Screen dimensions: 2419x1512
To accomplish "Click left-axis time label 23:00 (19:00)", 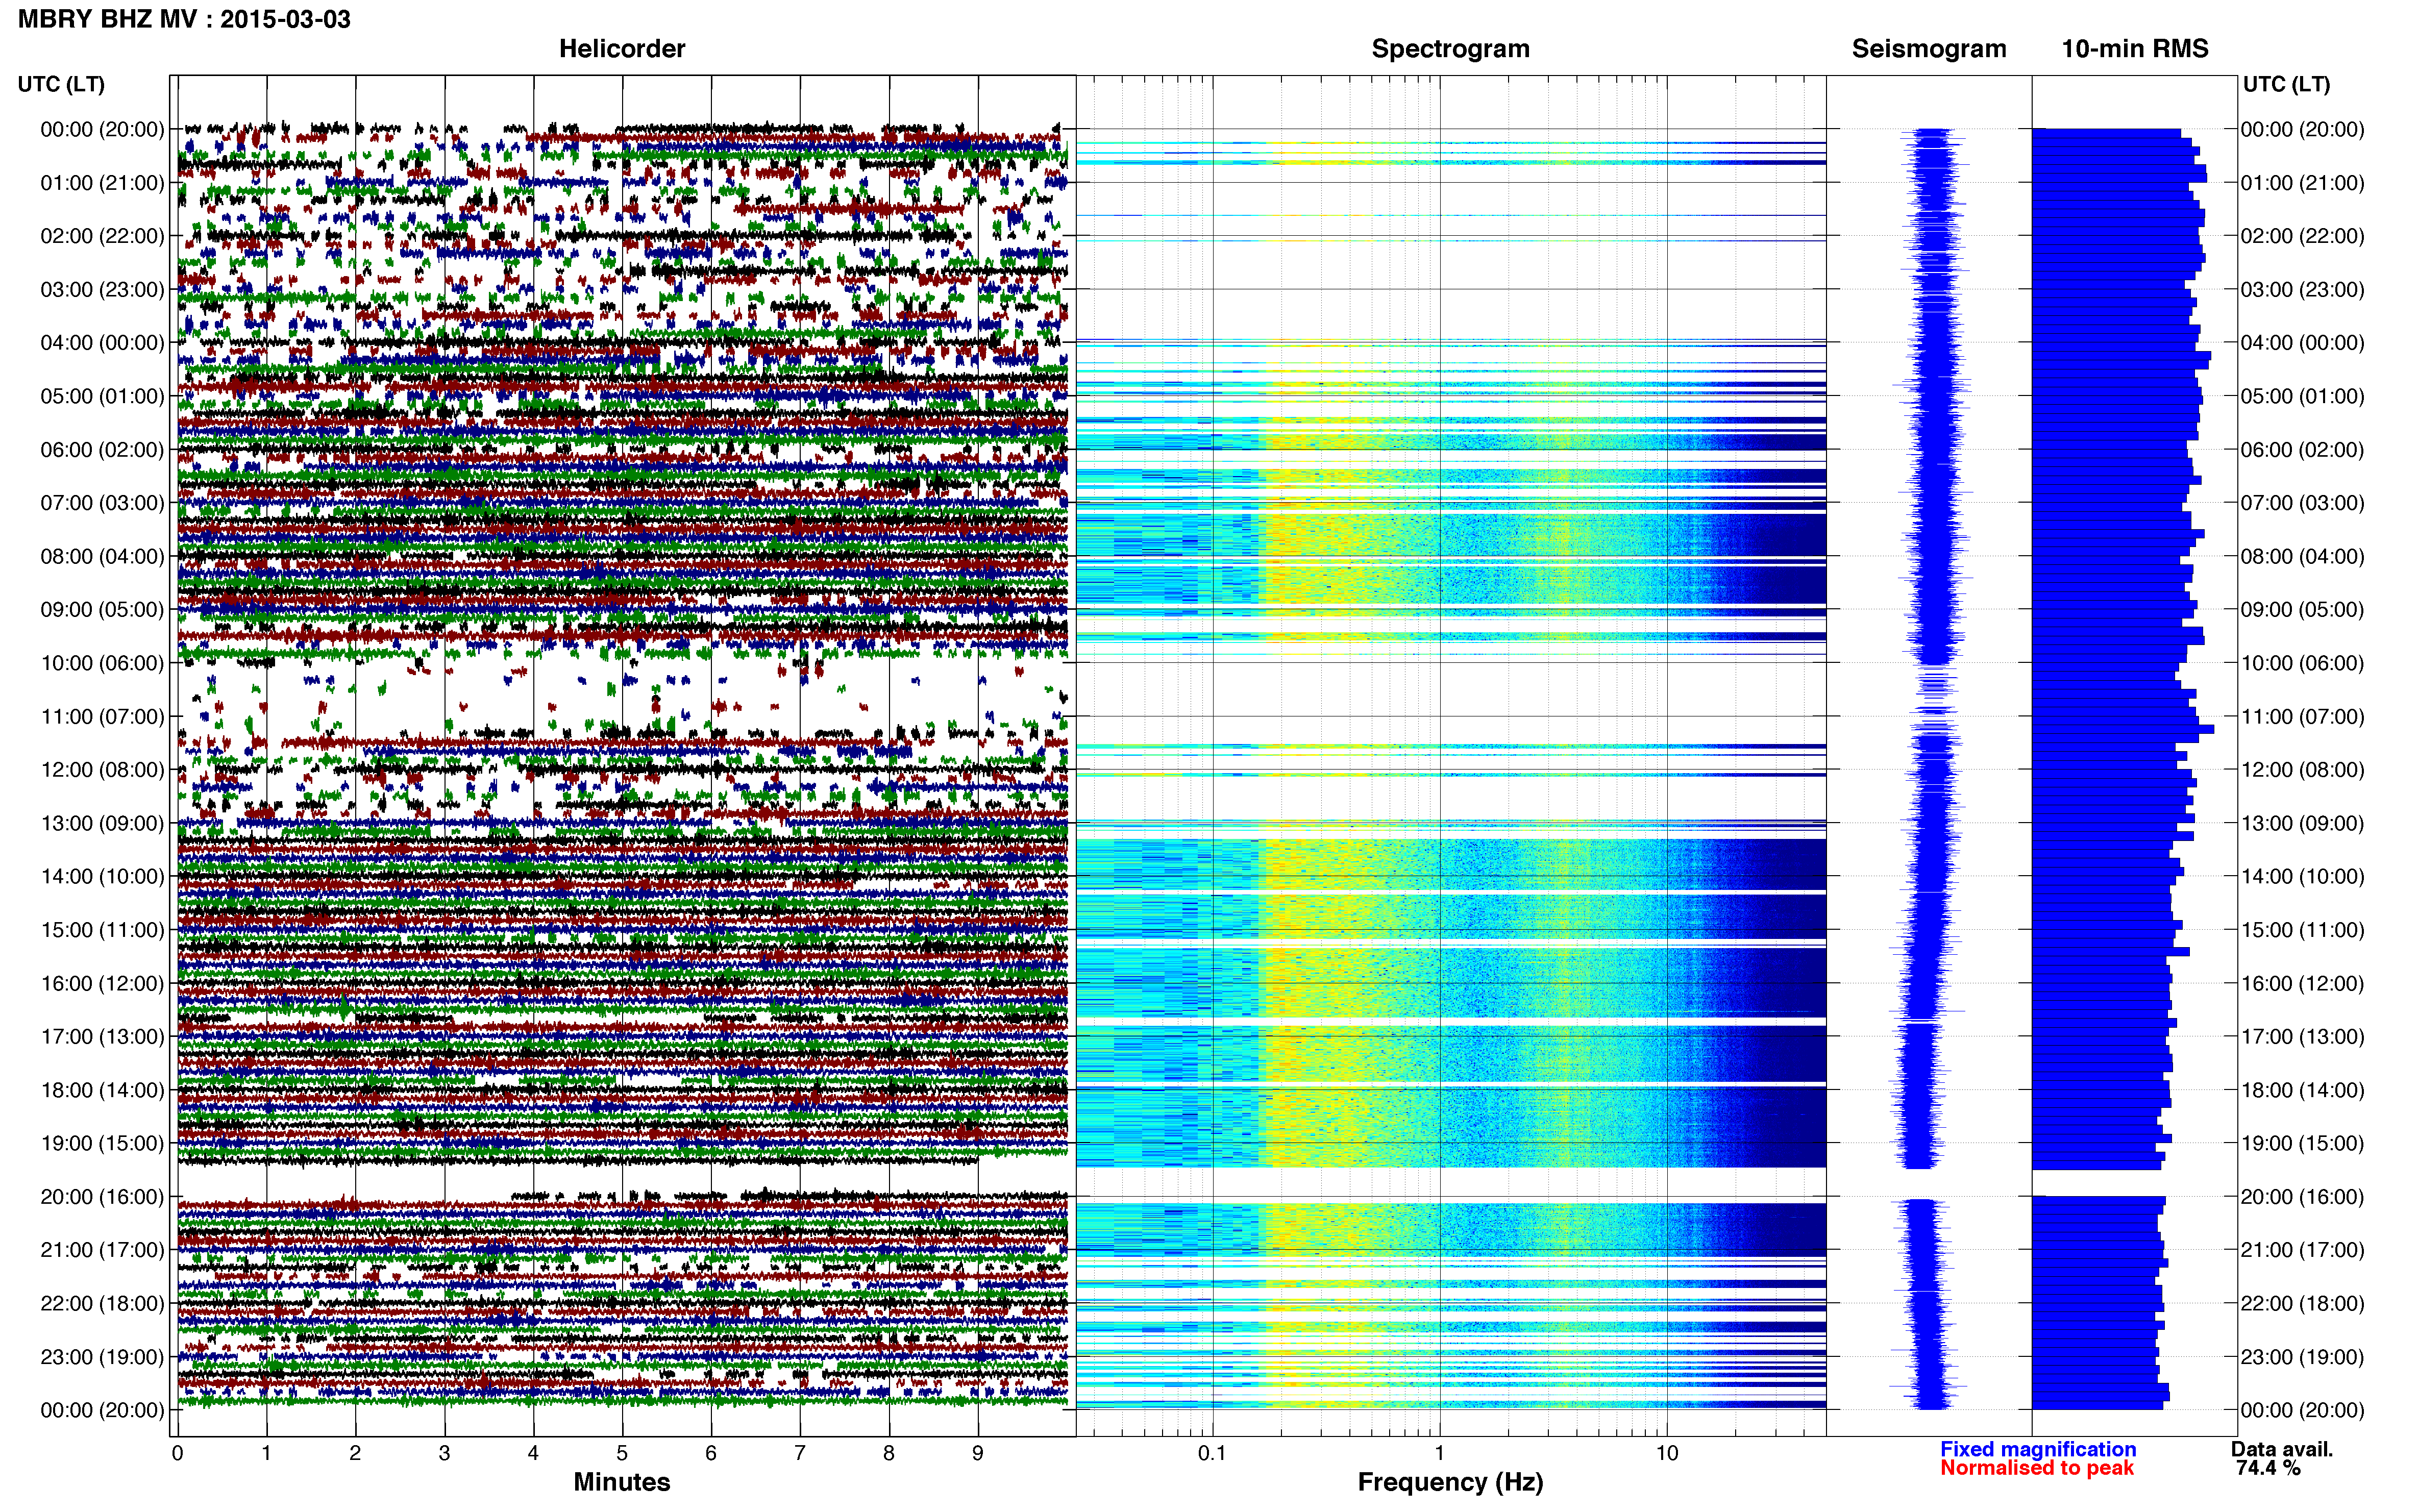I will tap(102, 1357).
